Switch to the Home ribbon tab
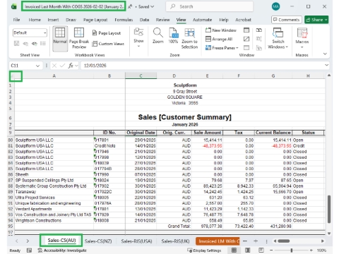This screenshot has height=254, width=339. pos(35,20)
